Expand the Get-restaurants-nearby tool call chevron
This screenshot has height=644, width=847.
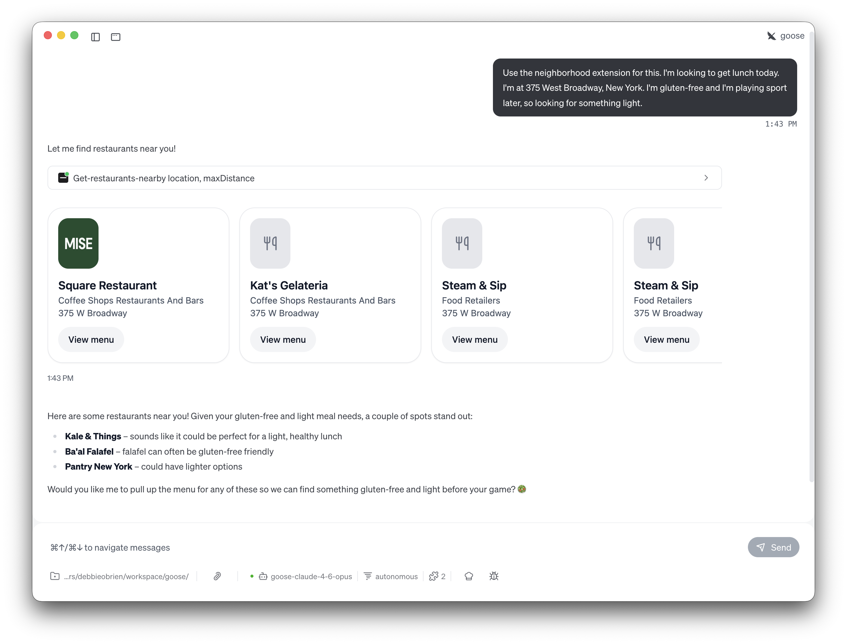[706, 178]
